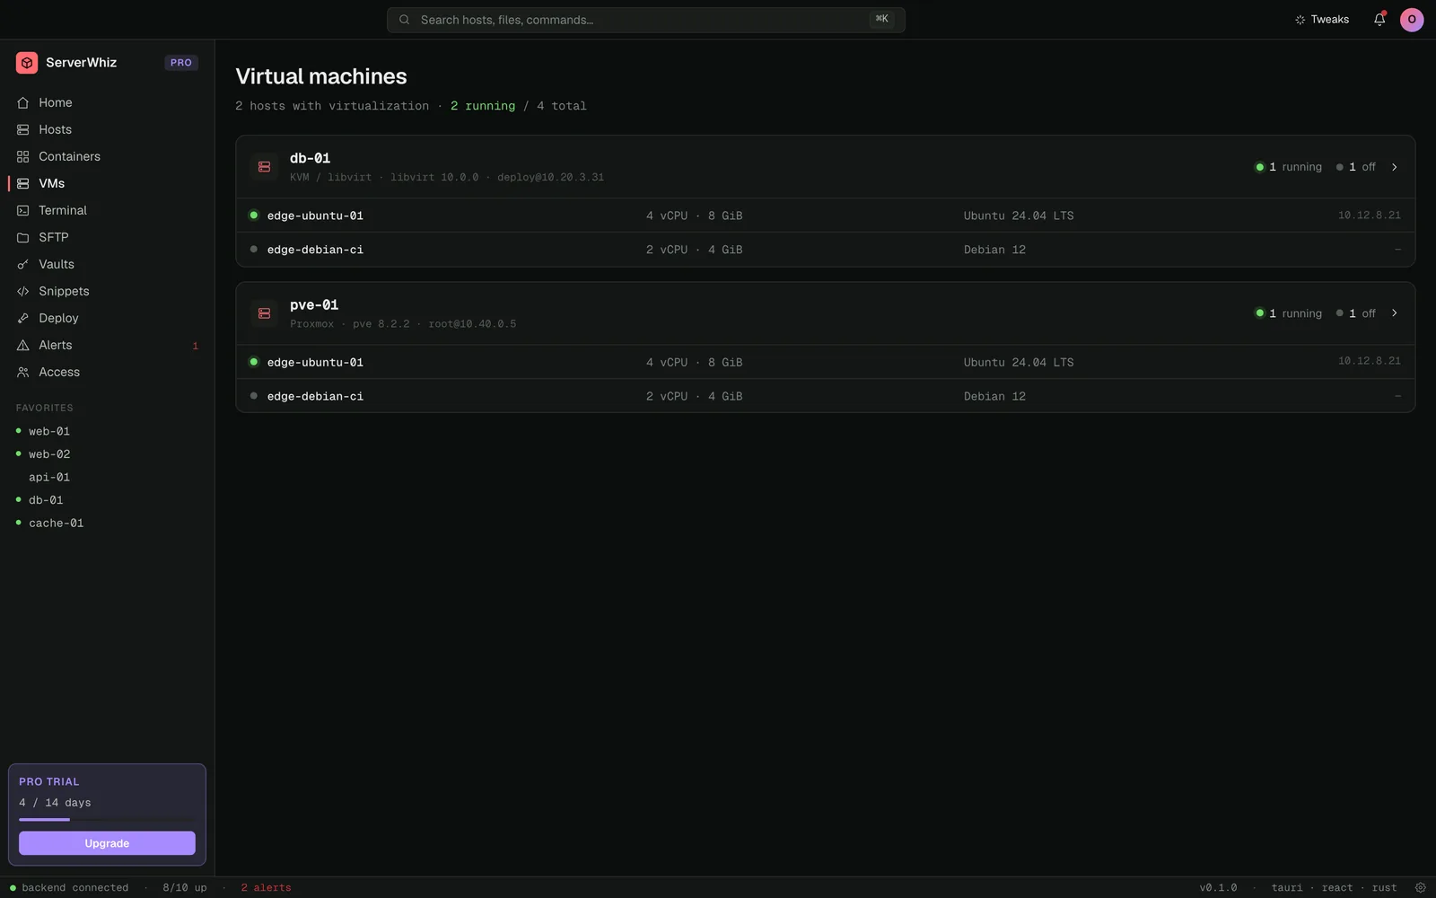Screen dimensions: 1436x898
Task: Select the VMs sidebar item
Action: point(107,183)
